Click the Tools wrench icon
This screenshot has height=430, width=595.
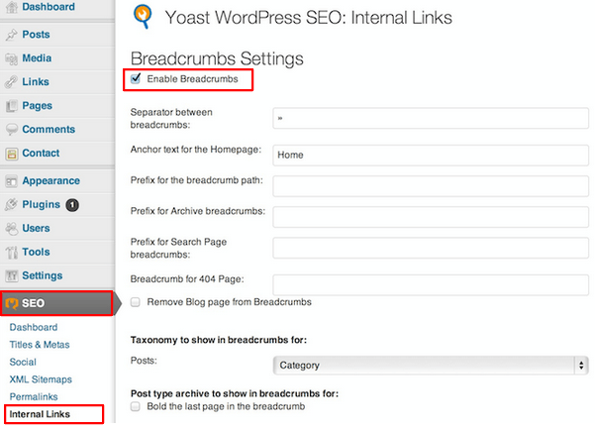11,253
